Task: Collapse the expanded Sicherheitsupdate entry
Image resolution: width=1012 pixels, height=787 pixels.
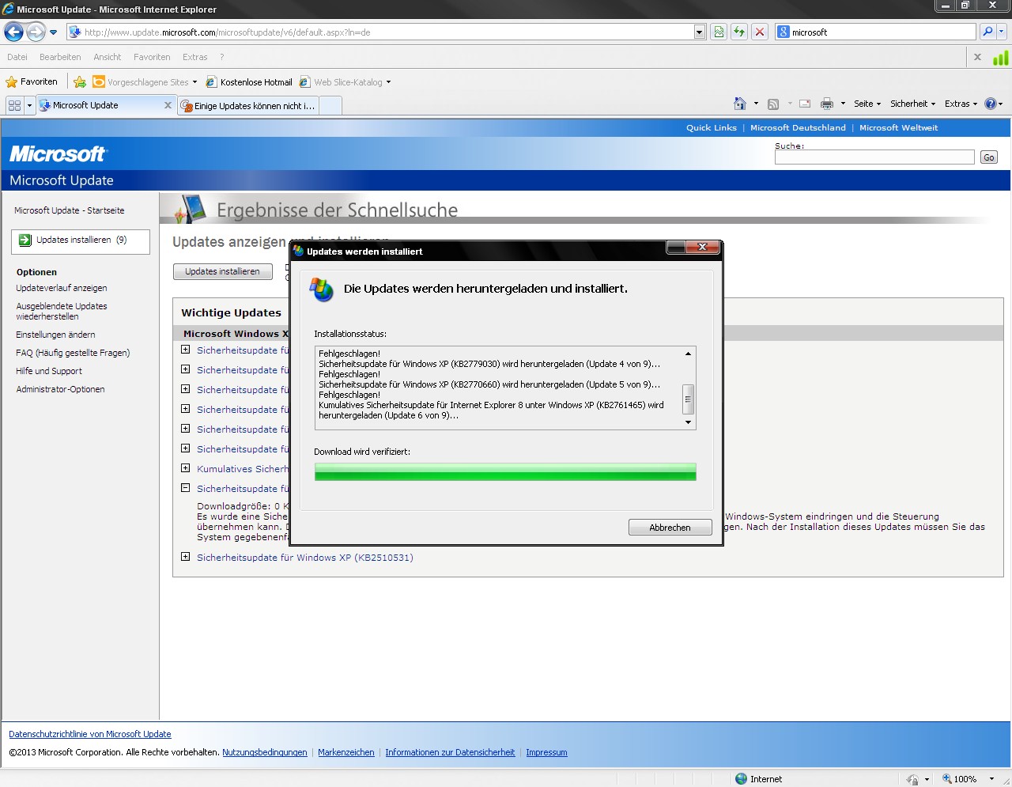Action: pyautogui.click(x=185, y=488)
